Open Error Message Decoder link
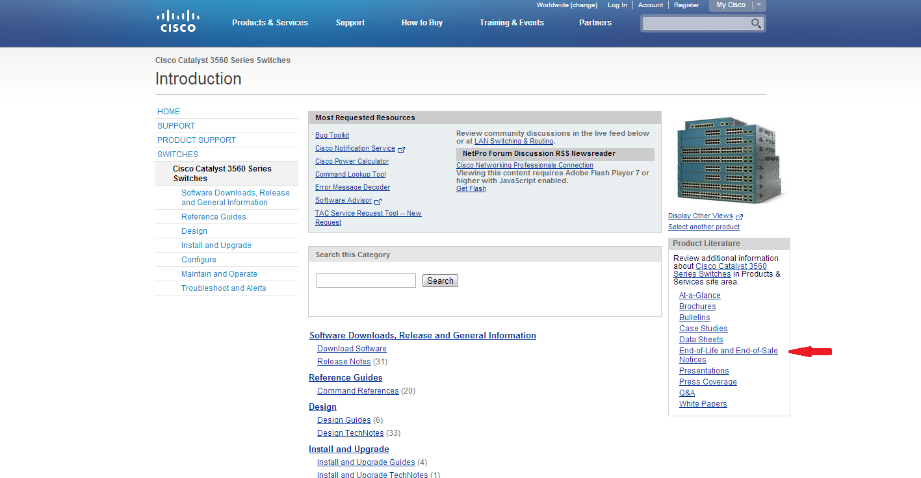 (353, 187)
